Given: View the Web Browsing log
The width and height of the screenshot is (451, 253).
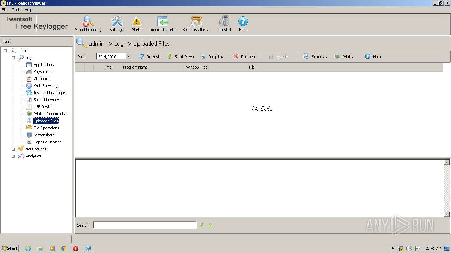Looking at the screenshot, I should [45, 86].
